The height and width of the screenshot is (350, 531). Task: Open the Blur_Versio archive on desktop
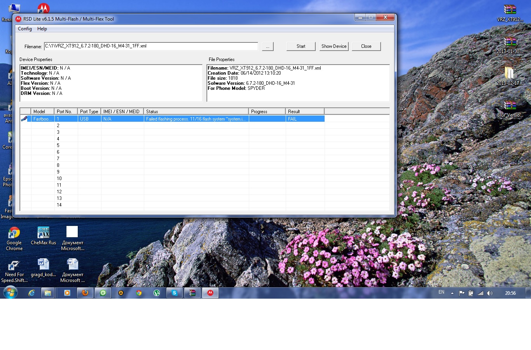510,108
